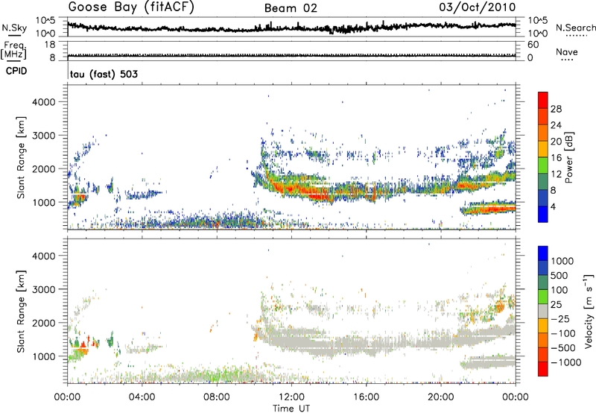The width and height of the screenshot is (596, 413).
Task: Click the 'Freq. [MHz]' axis label
Action: click(13, 50)
